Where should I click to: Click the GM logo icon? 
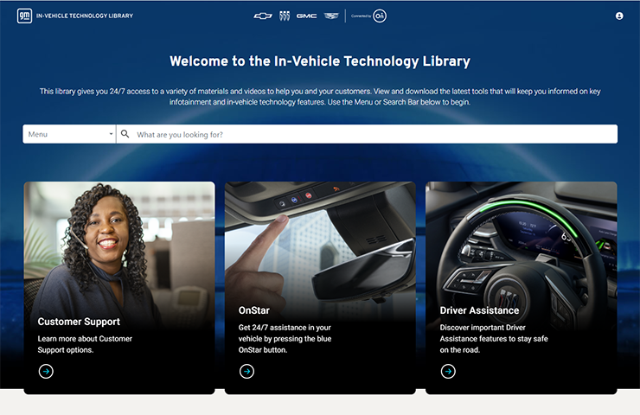(x=24, y=16)
